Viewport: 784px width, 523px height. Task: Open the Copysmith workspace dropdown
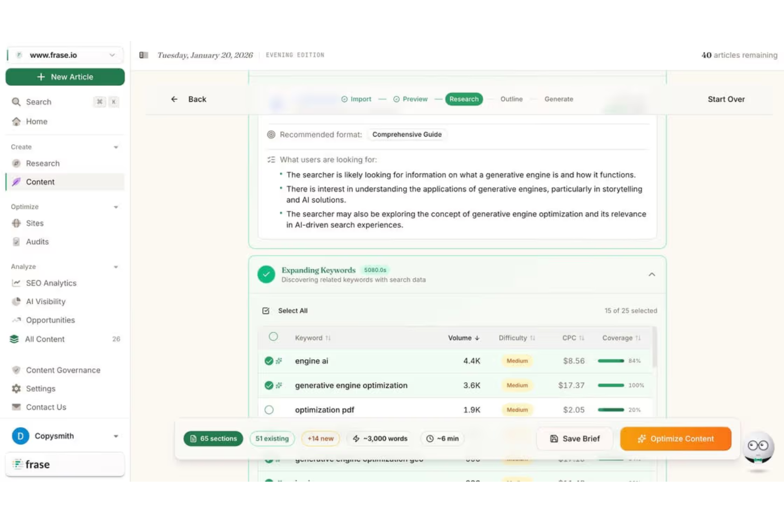pyautogui.click(x=117, y=436)
